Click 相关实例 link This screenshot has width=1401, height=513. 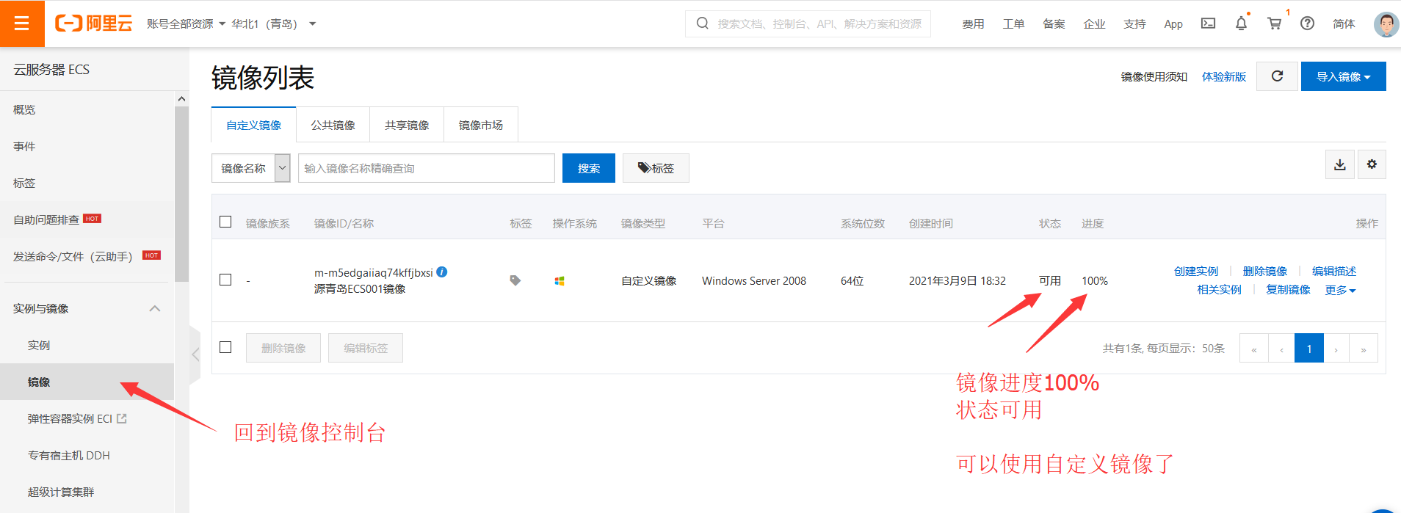click(x=1219, y=290)
